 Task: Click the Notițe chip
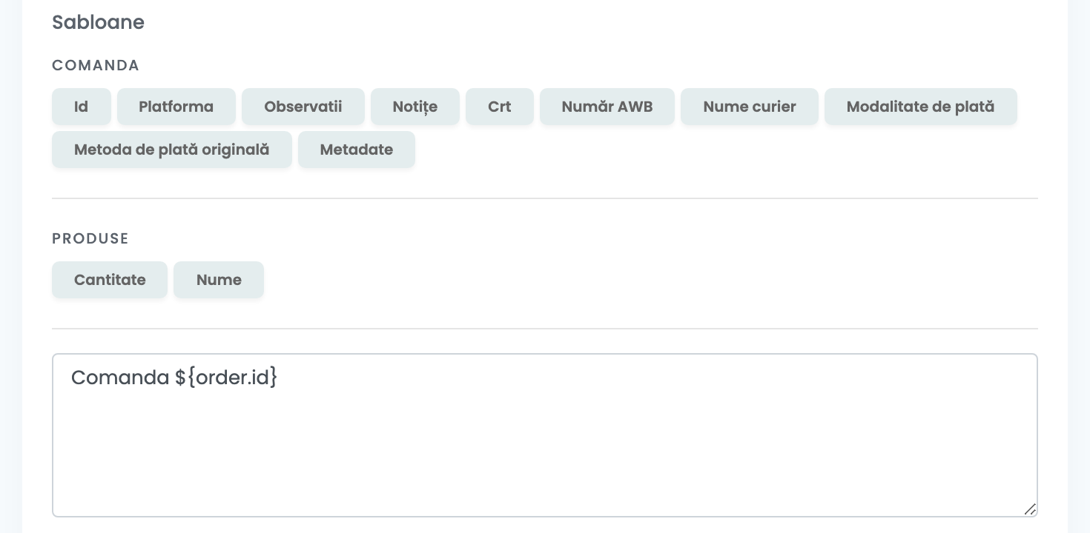pyautogui.click(x=415, y=107)
